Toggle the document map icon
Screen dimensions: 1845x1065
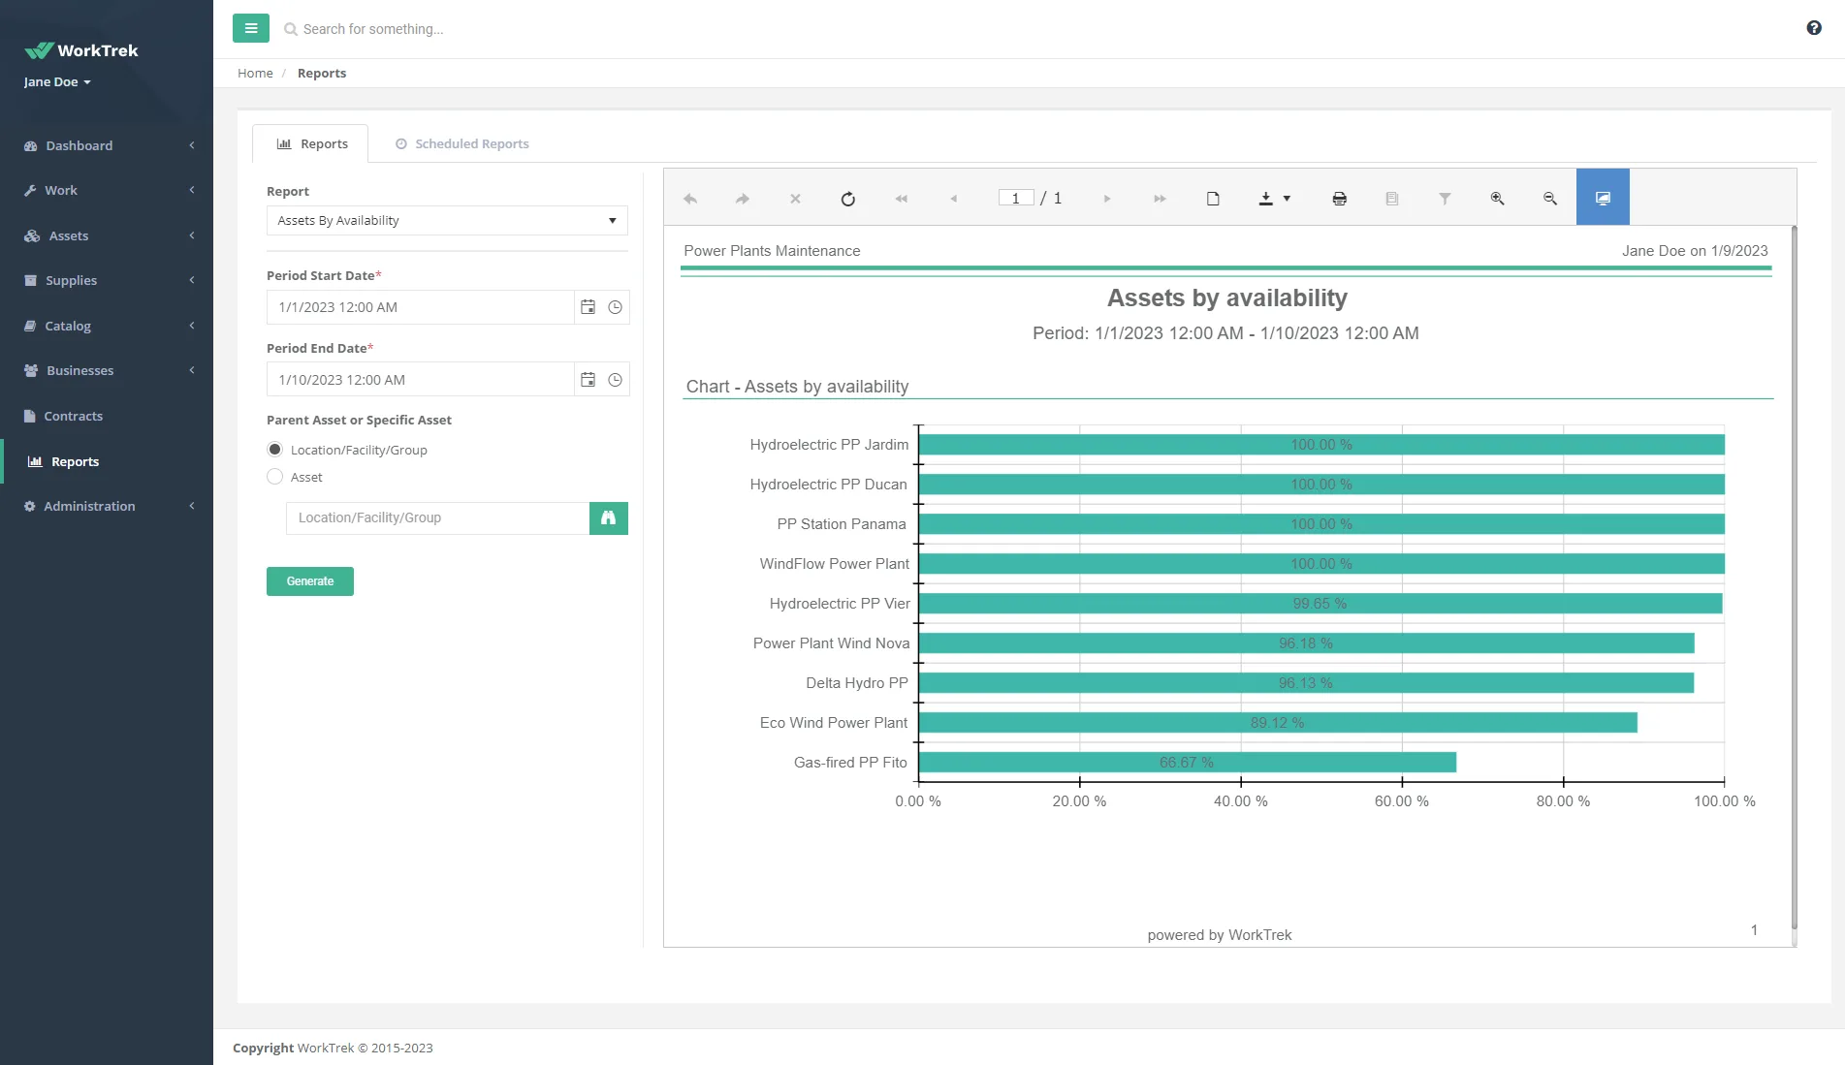pos(1392,199)
